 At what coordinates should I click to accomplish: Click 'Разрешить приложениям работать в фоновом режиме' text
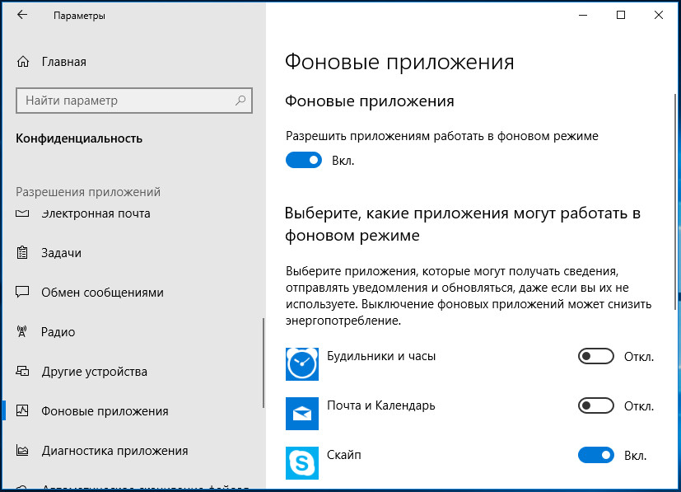(x=442, y=136)
